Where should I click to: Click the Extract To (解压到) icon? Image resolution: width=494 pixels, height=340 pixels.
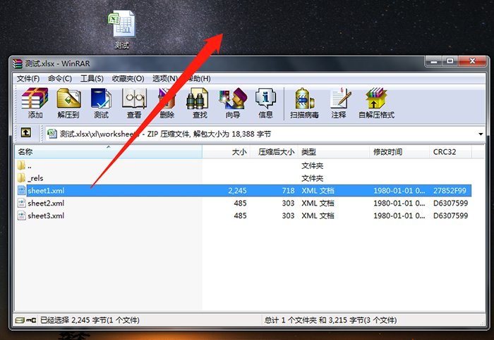pos(68,103)
